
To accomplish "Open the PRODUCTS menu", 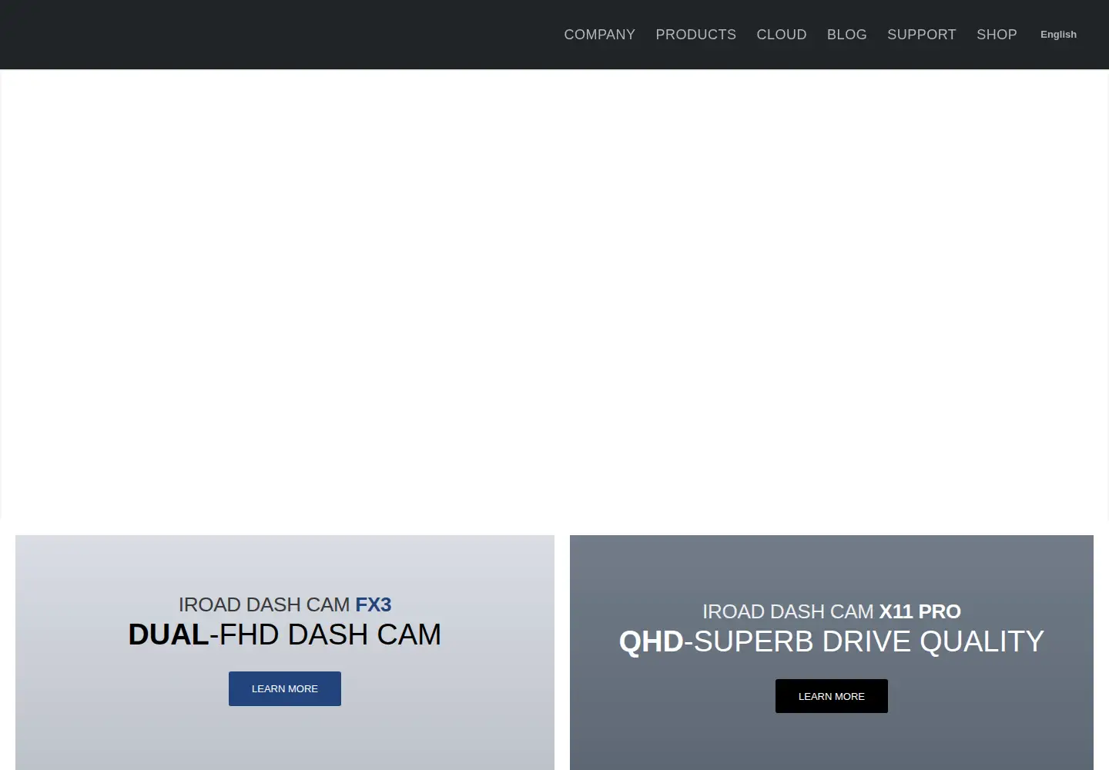I will 695,35.
